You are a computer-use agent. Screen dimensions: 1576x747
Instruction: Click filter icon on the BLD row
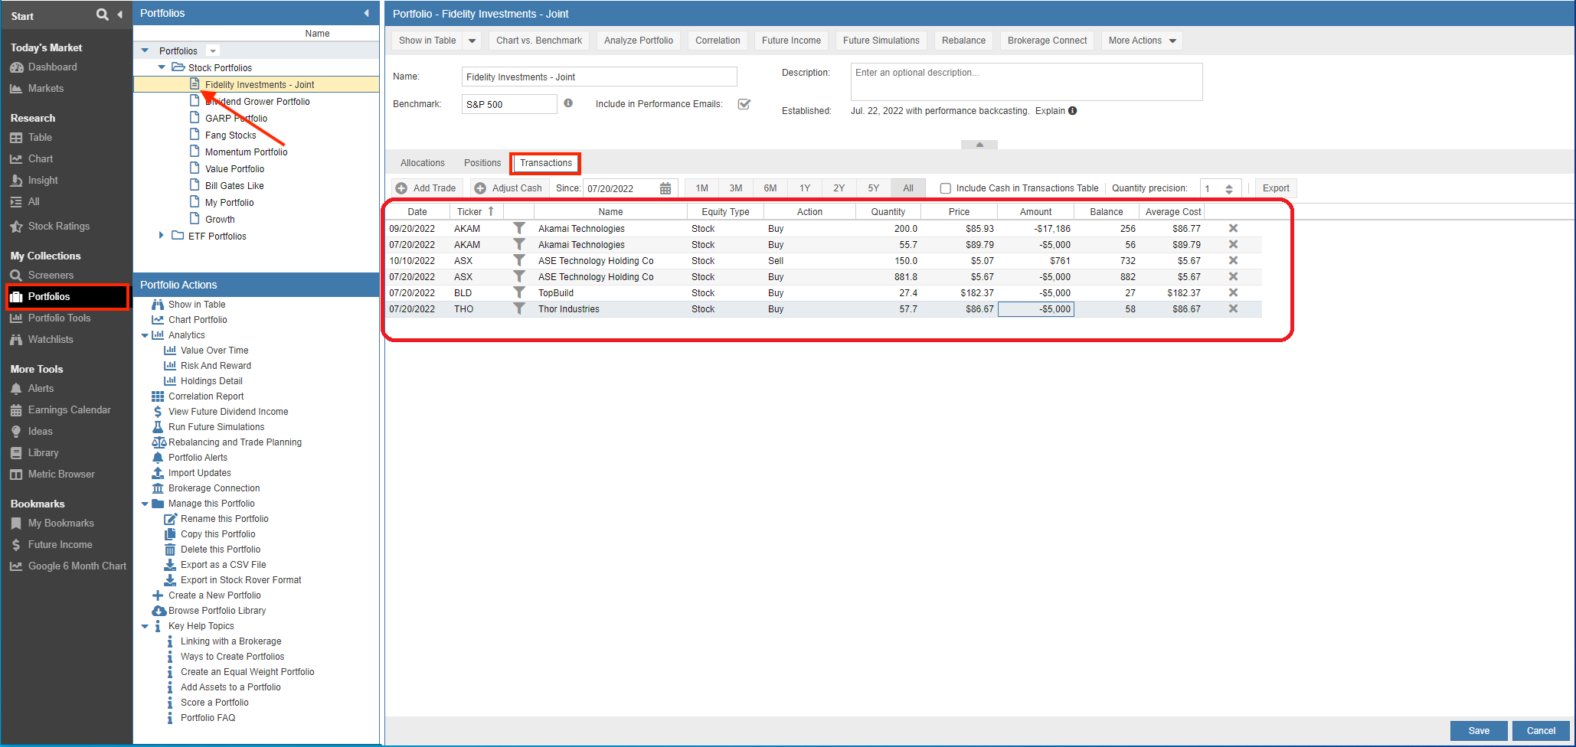pyautogui.click(x=519, y=292)
